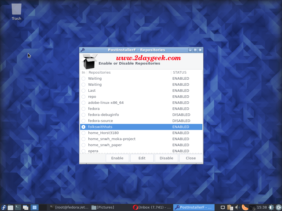Select radio button for first Waiting repository

[x=83, y=78]
